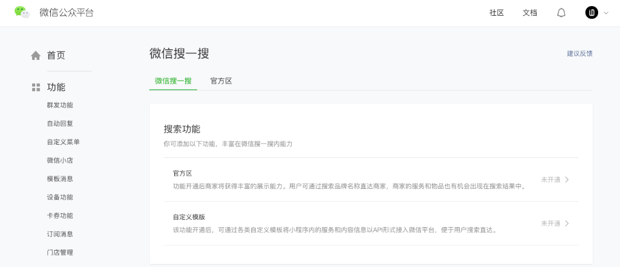Viewport: 620px width, 267px height.
Task: Click the 功能 section header
Action: pyautogui.click(x=56, y=87)
